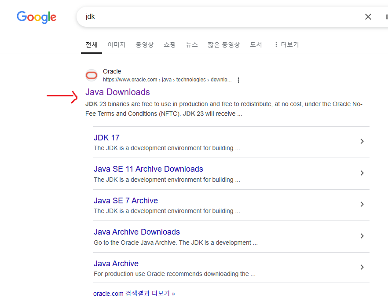
Task: Open Java SE 11 Archive Downloads link
Action: pyautogui.click(x=149, y=169)
